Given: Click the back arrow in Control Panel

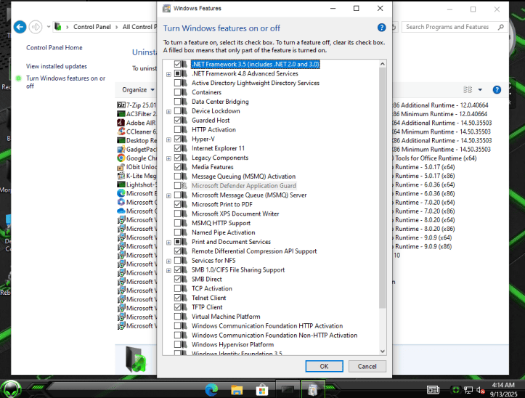Looking at the screenshot, I should 20,27.
